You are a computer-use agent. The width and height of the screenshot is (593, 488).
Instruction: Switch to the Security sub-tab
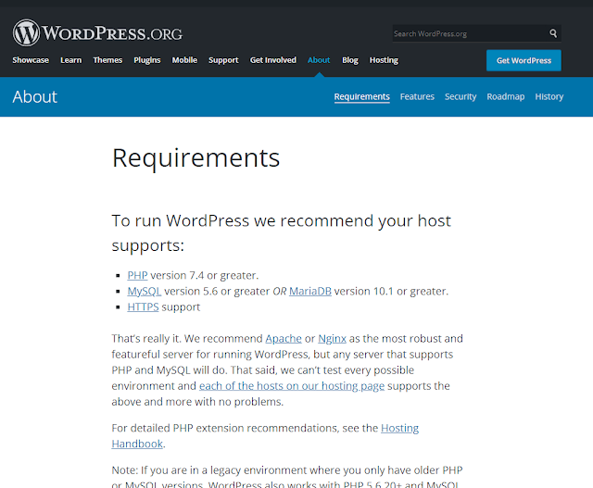[x=461, y=97]
